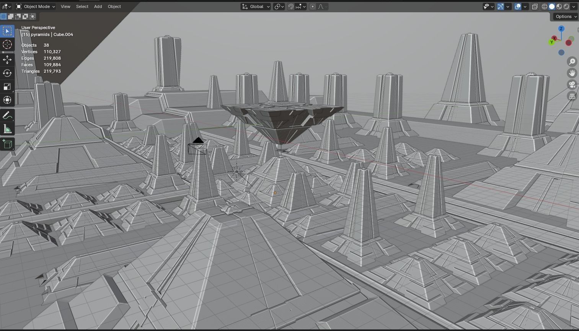
Task: Click the Vertices count 110,327
Action: point(52,52)
